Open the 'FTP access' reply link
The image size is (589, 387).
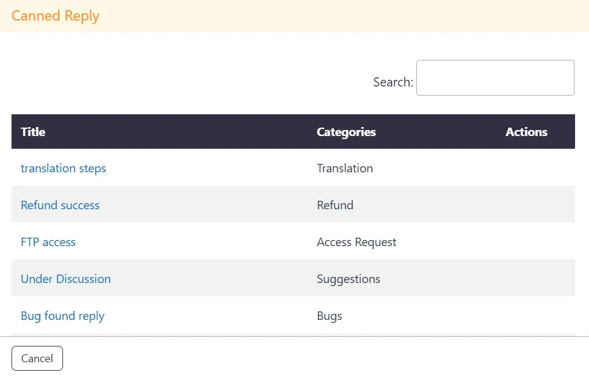pyautogui.click(x=48, y=242)
